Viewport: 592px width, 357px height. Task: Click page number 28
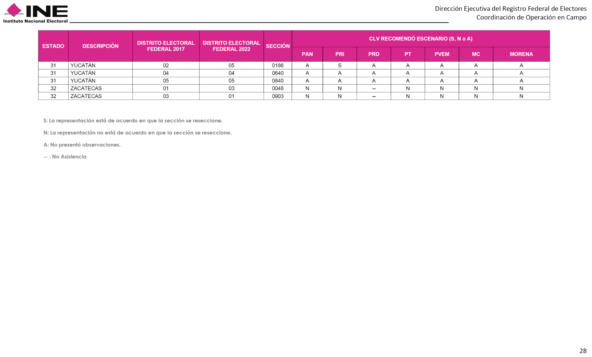pos(583,351)
